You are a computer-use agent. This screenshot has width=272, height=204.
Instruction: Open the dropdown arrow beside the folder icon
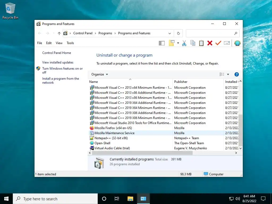tap(178, 43)
